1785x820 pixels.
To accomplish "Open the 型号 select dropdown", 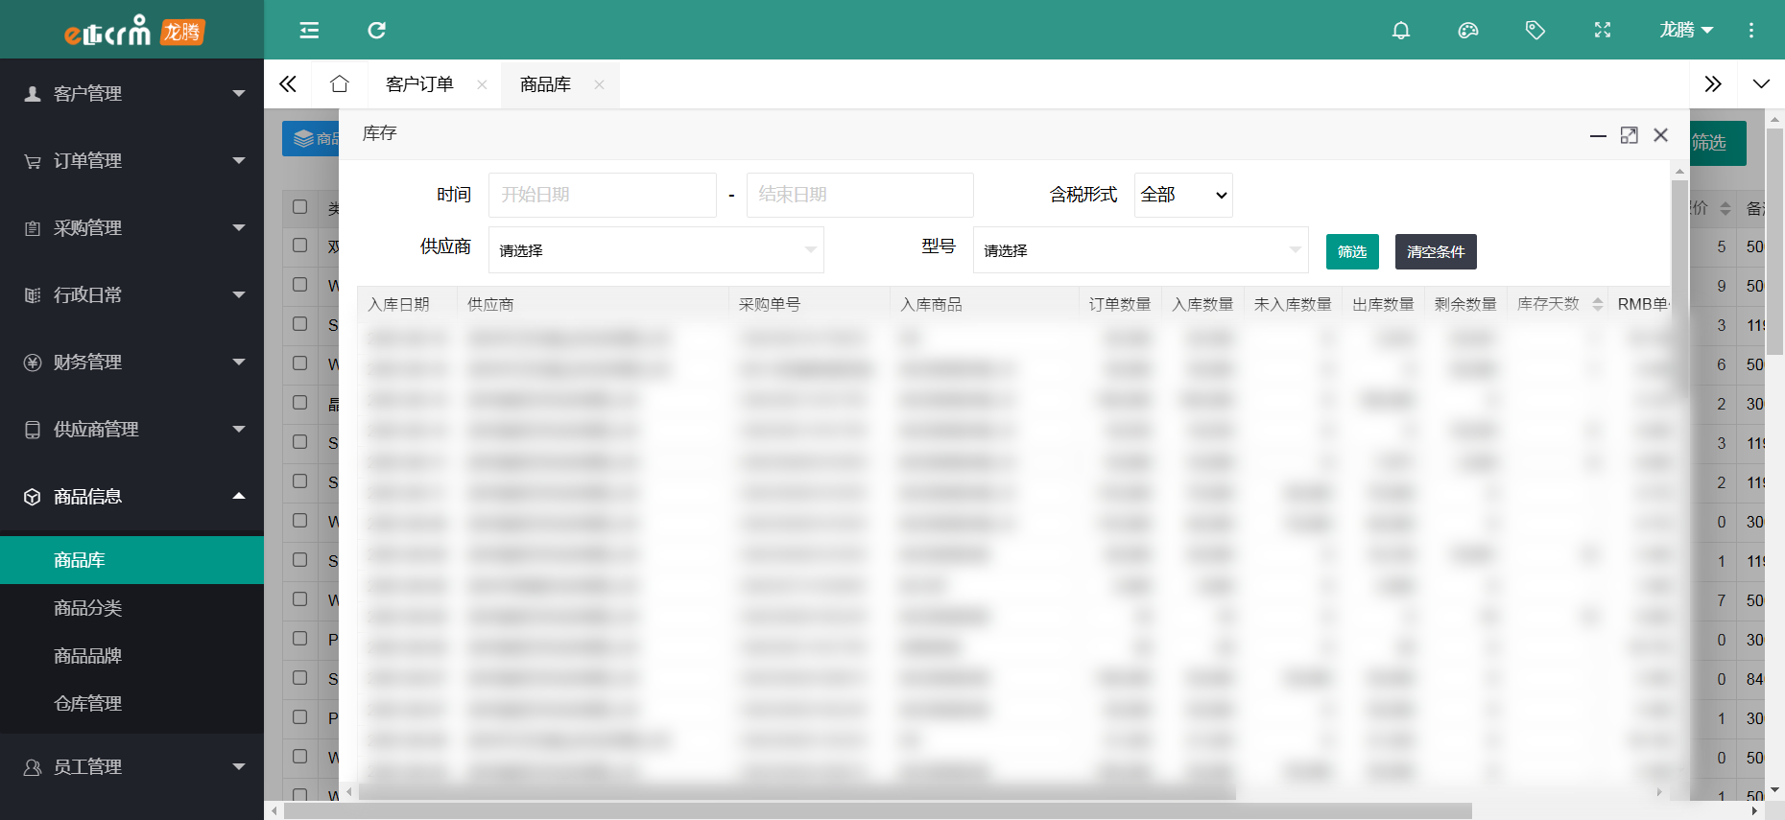I will pyautogui.click(x=1140, y=250).
